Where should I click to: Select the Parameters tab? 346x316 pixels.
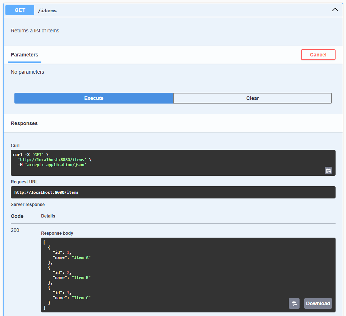coord(24,55)
